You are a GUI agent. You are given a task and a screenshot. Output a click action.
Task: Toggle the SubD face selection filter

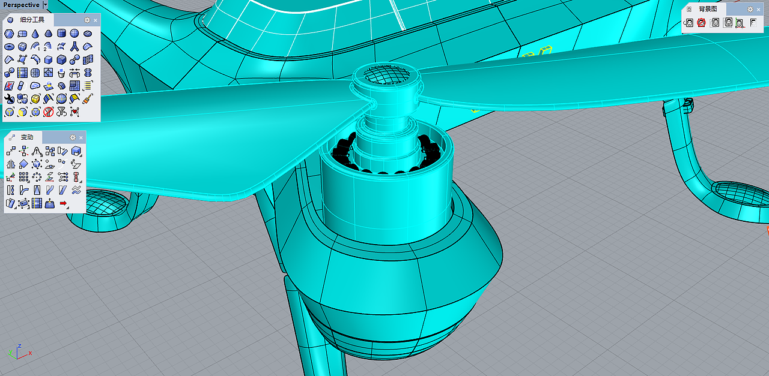[22, 112]
